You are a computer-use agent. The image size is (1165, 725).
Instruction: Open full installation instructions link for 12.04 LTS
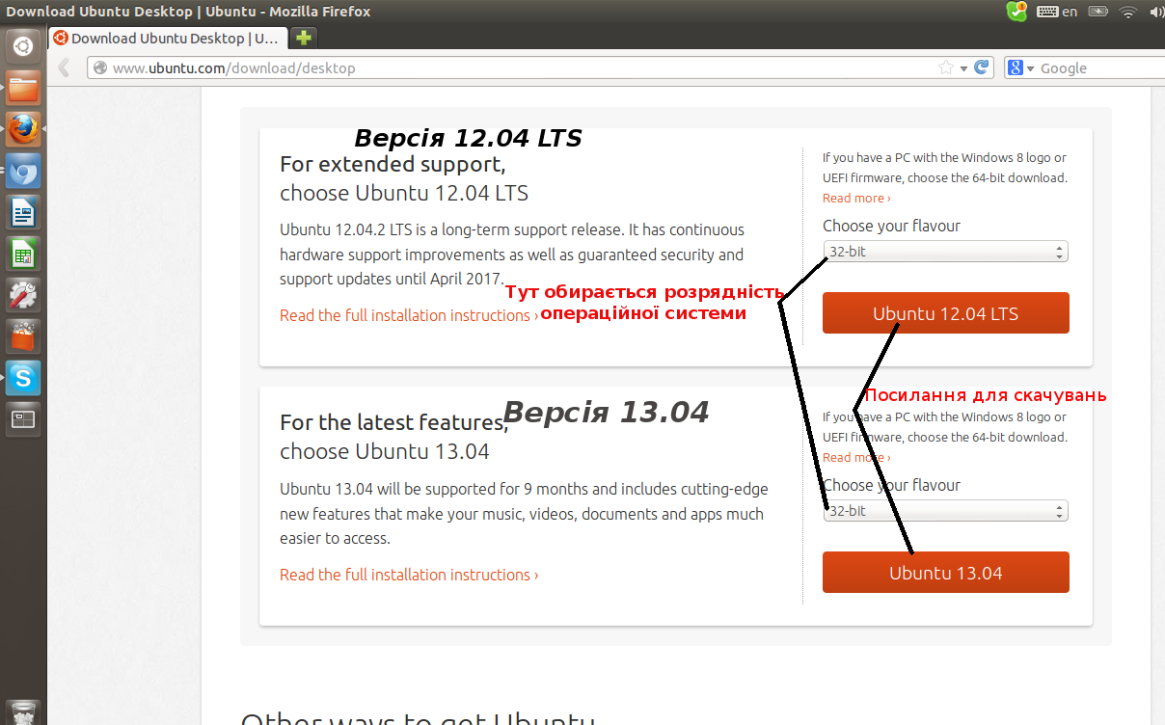[409, 315]
